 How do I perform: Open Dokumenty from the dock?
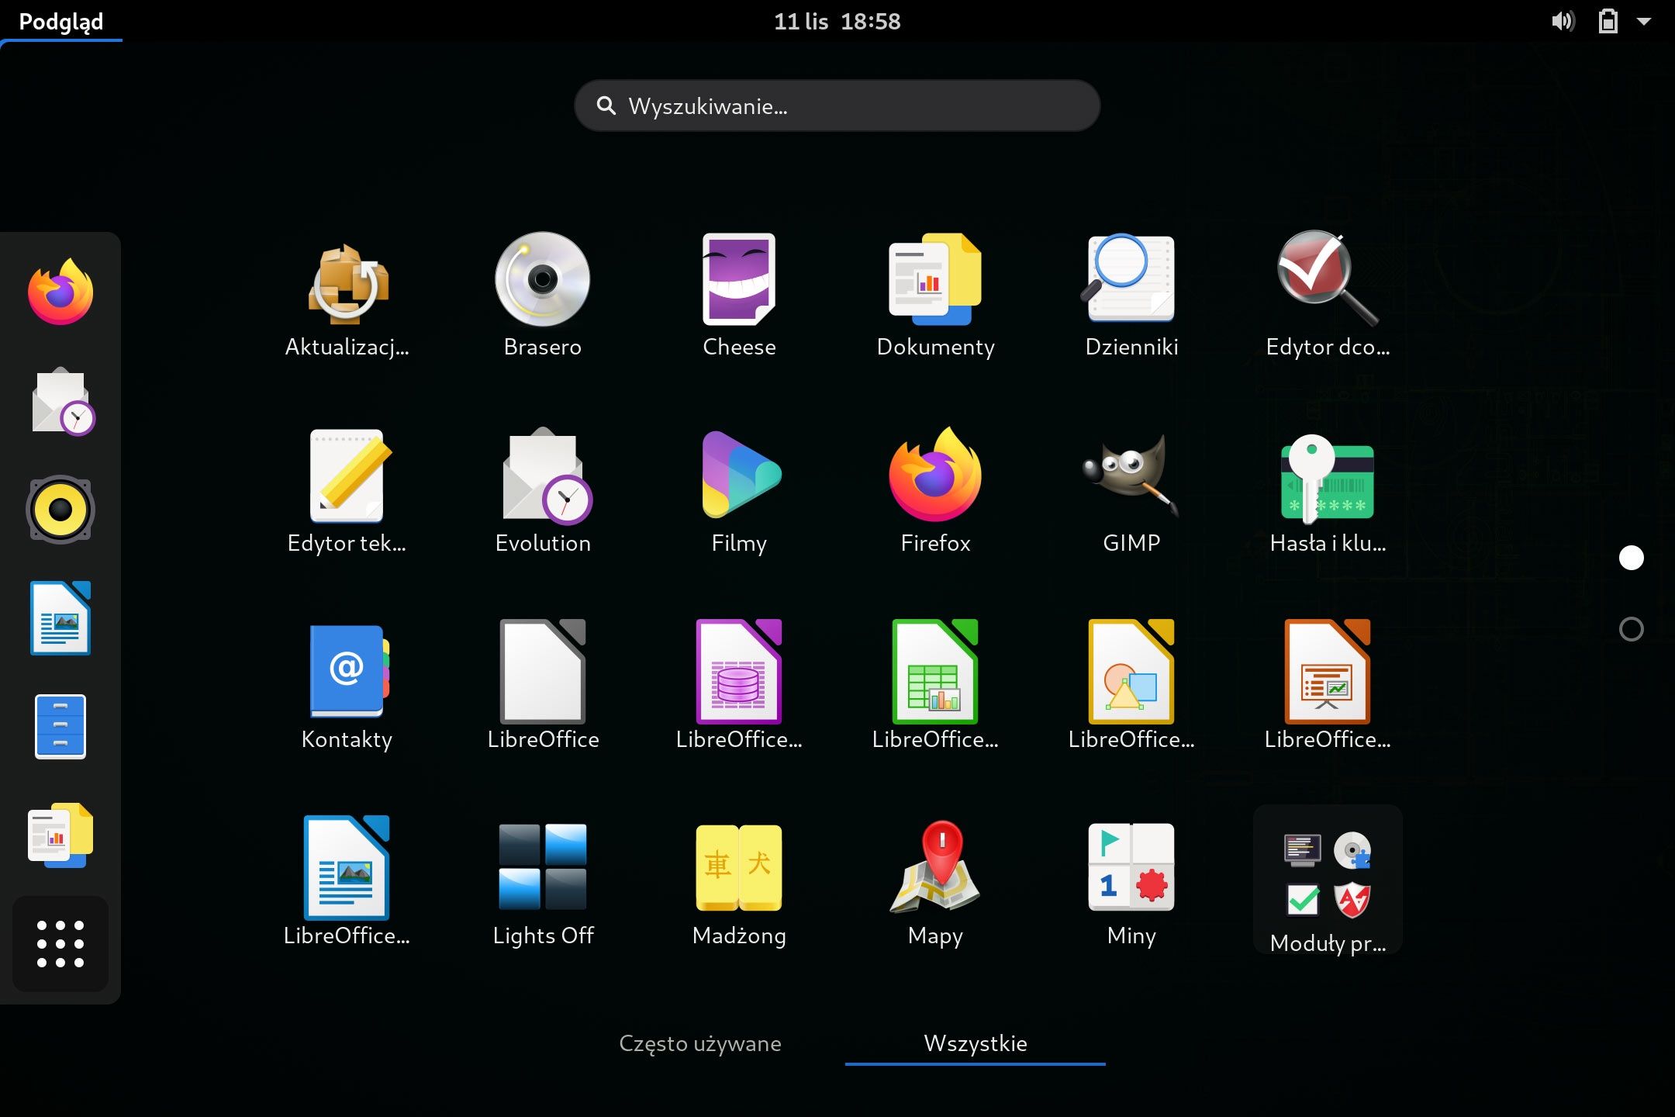click(60, 835)
